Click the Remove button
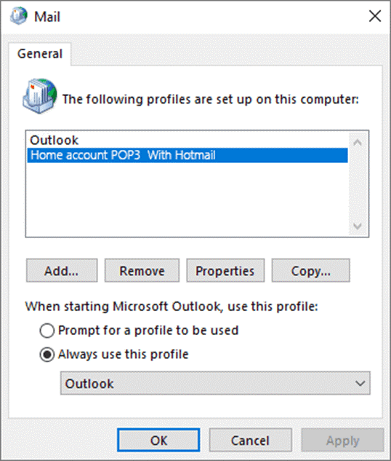The height and width of the screenshot is (461, 391). (142, 270)
